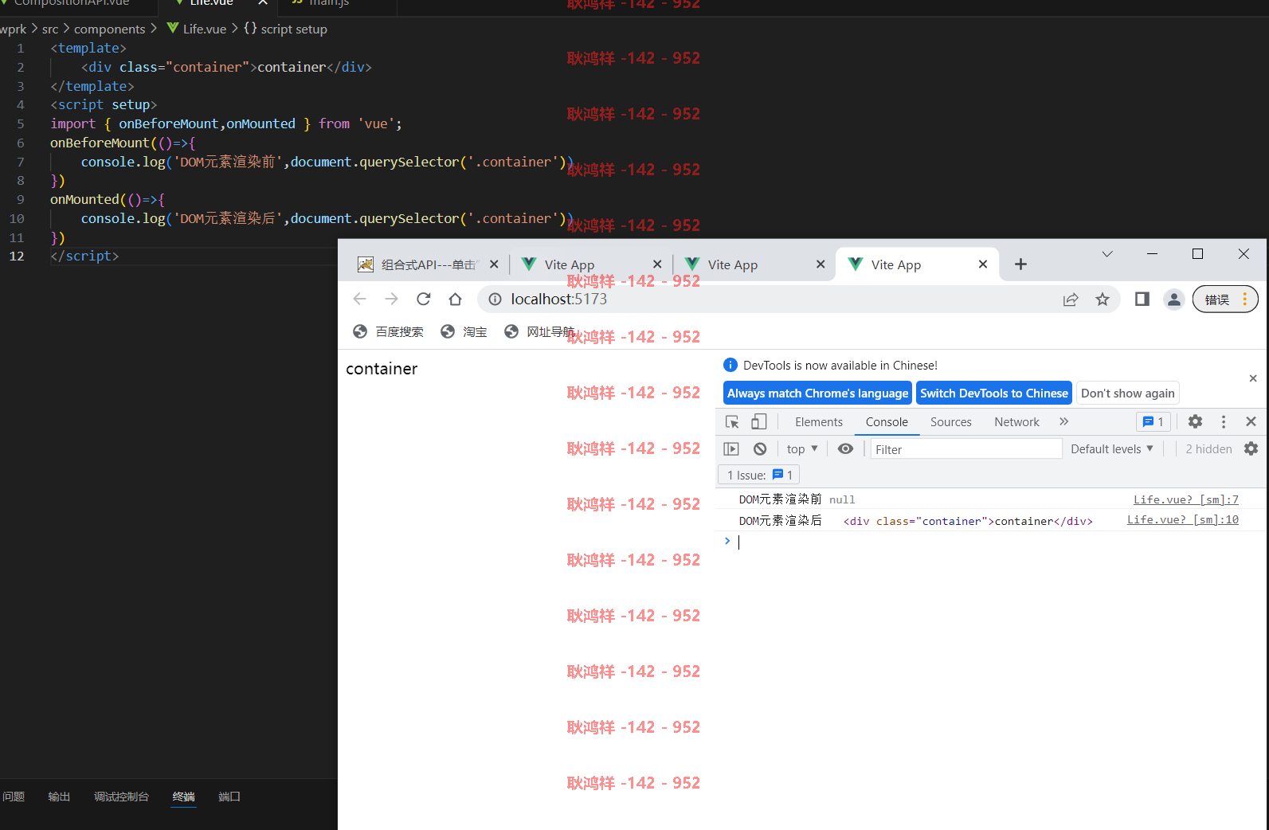Screen dimensions: 1269x830
Task: Click Always match Chrome's language
Action: click(817, 393)
